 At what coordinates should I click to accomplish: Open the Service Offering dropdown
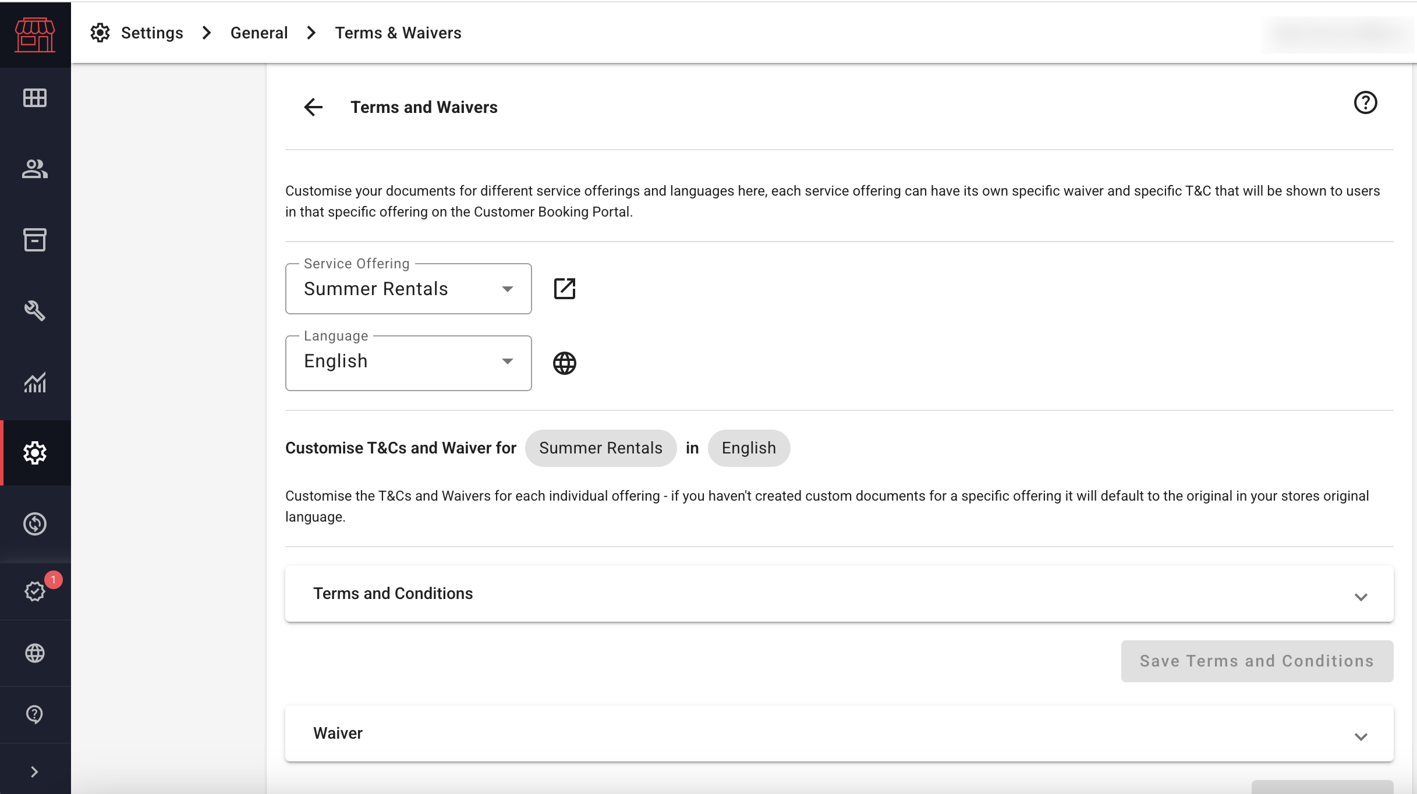tap(408, 289)
